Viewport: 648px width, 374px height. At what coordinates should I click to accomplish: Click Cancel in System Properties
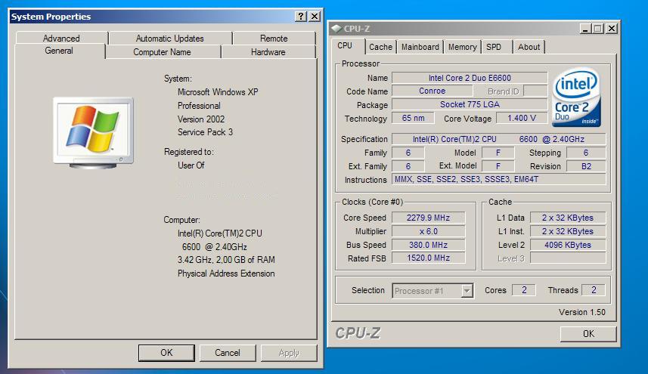(x=228, y=353)
